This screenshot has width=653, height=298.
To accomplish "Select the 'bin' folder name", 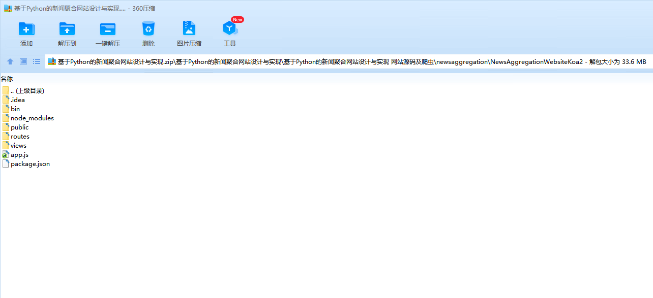I will (15, 109).
